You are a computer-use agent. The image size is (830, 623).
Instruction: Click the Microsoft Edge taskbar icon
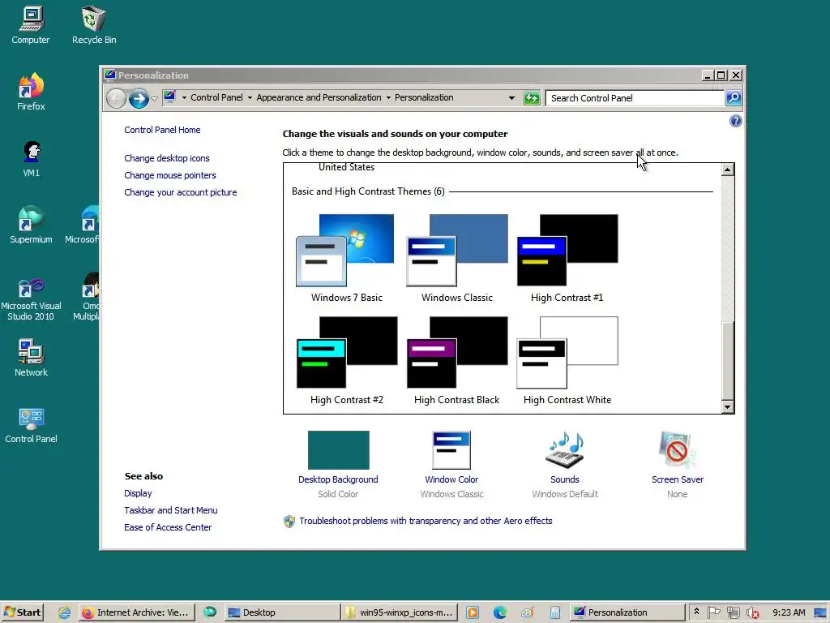click(499, 612)
